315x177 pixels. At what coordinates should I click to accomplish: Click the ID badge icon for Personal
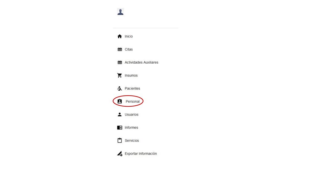(120, 101)
